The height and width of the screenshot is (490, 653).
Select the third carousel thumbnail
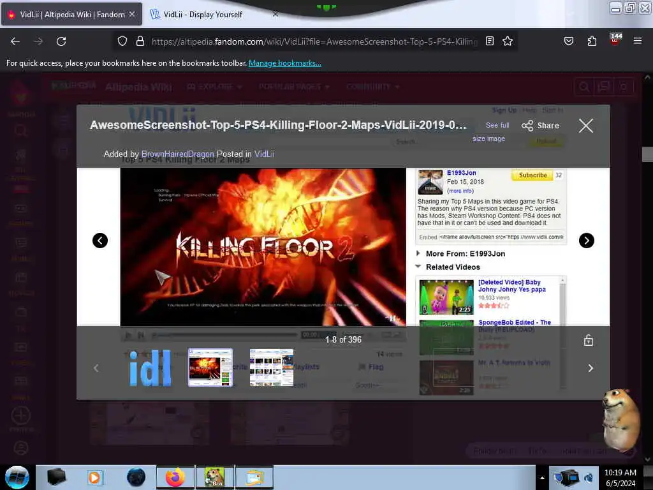click(272, 367)
